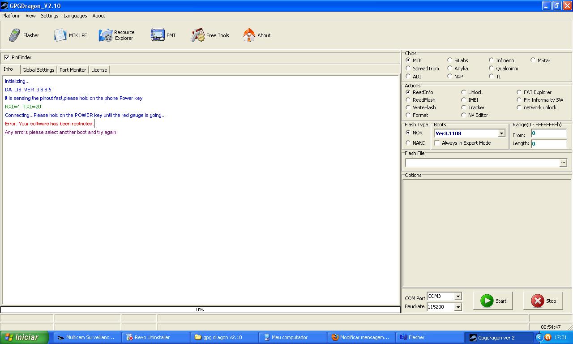Open the FMT tool

[163, 35]
